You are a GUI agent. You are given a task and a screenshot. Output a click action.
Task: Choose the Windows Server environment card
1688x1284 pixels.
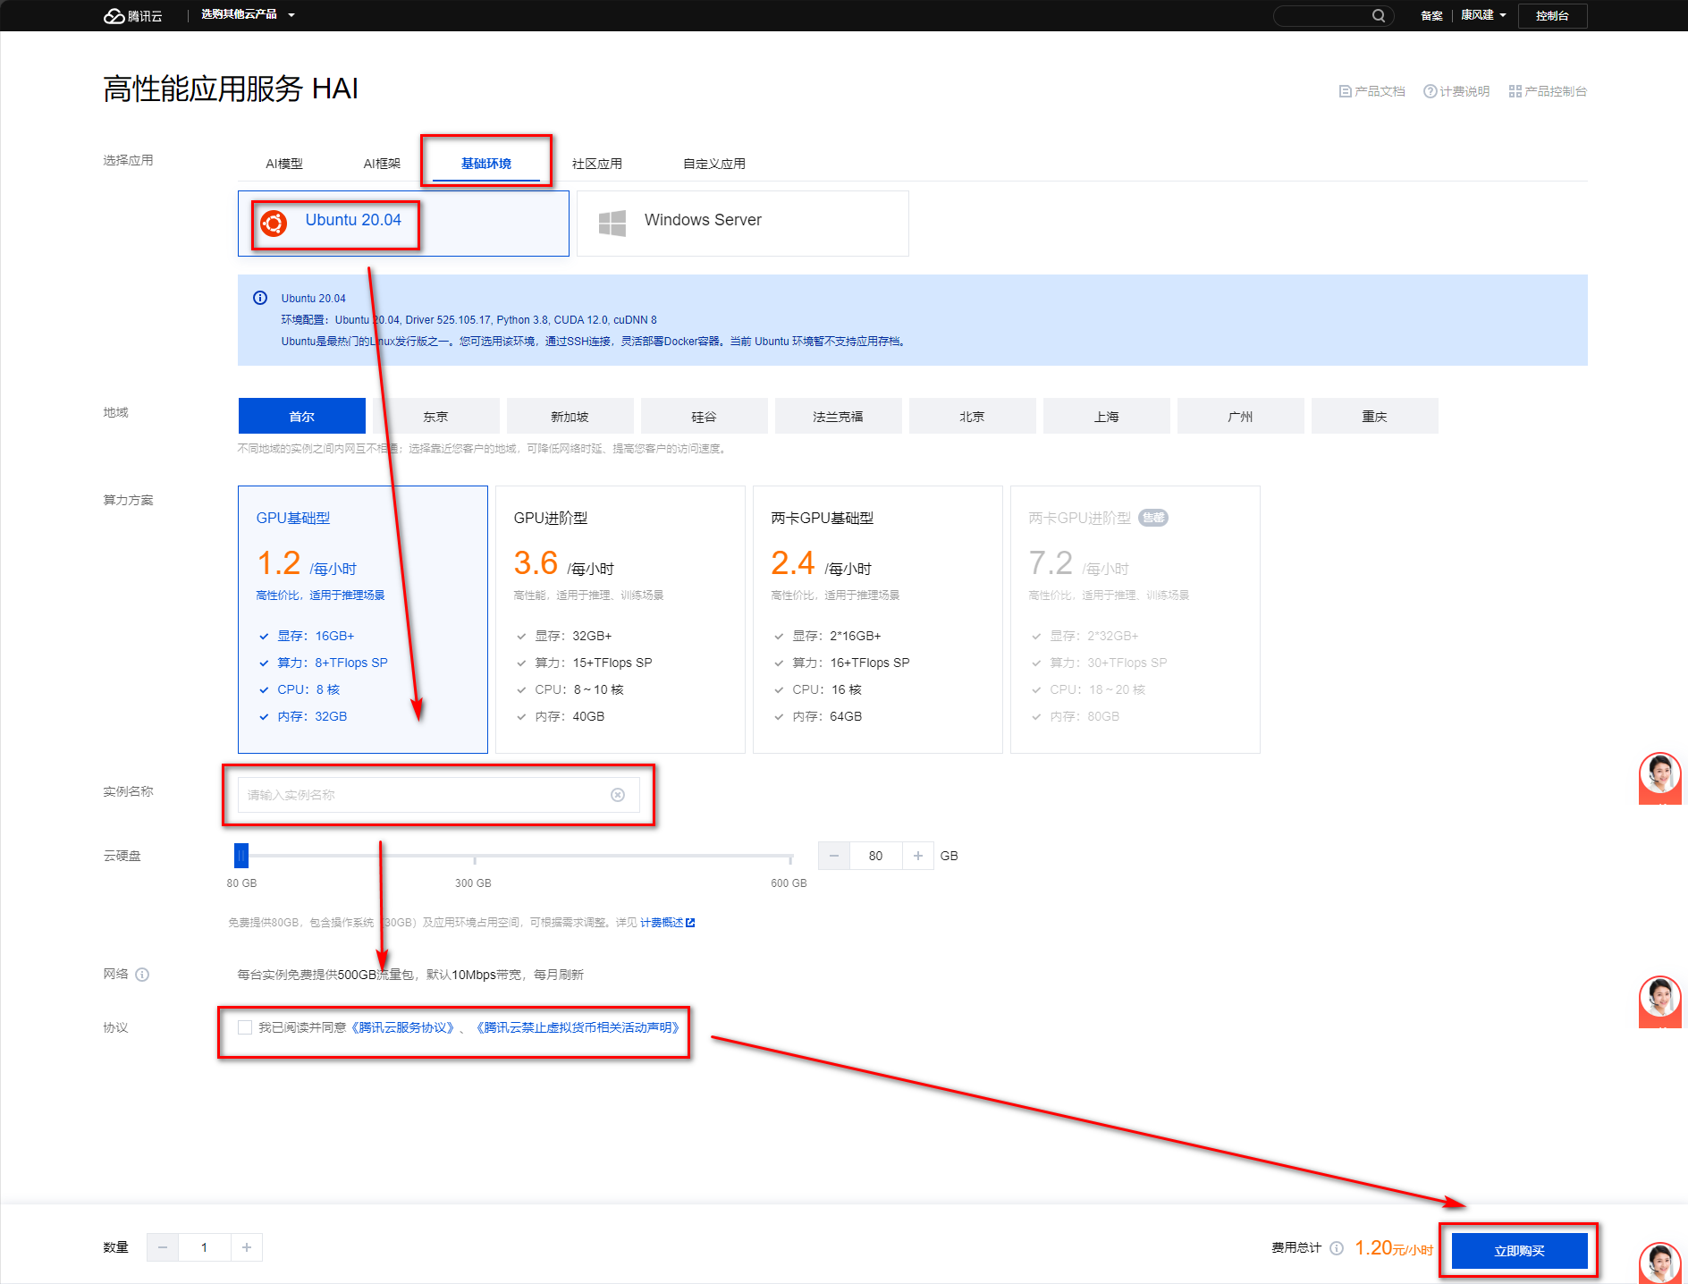point(743,224)
